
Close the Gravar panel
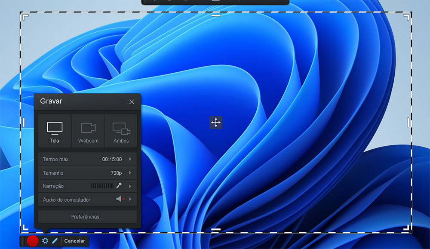click(132, 102)
